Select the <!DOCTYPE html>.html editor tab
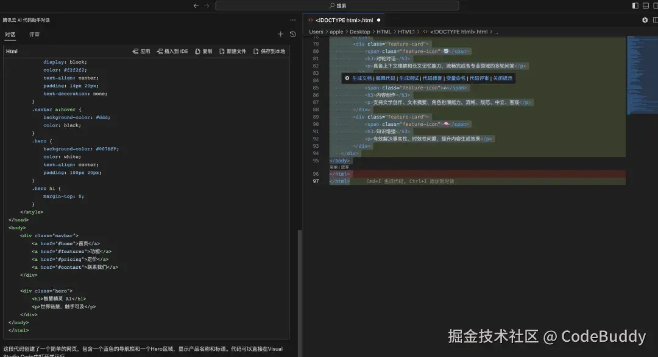 click(344, 20)
